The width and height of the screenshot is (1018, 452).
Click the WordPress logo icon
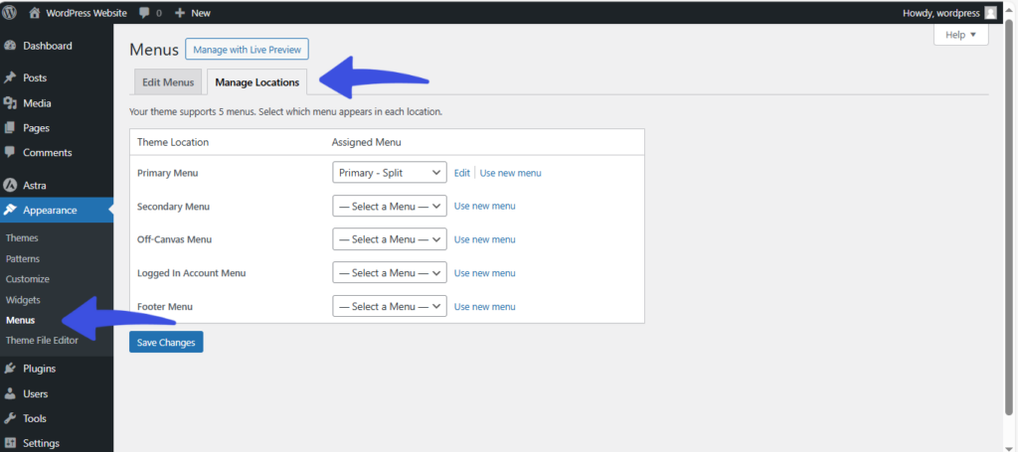[10, 12]
